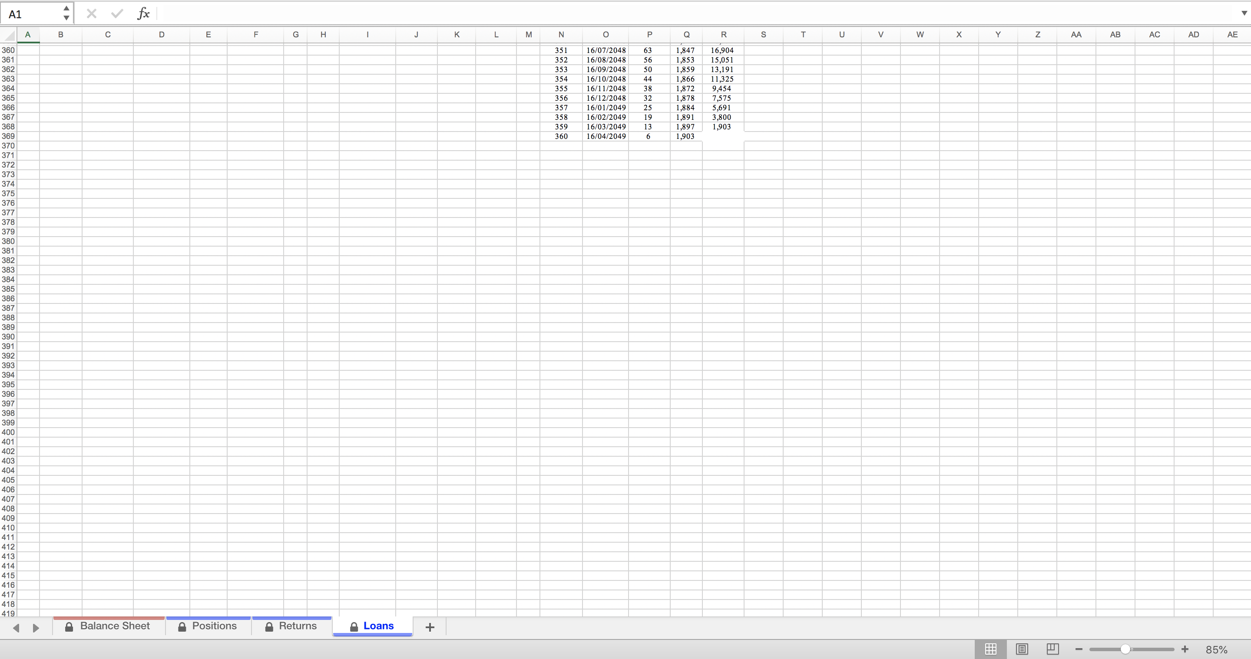Screen dimensions: 1251x659
Task: Click cell containing 3,800
Action: 723,117
